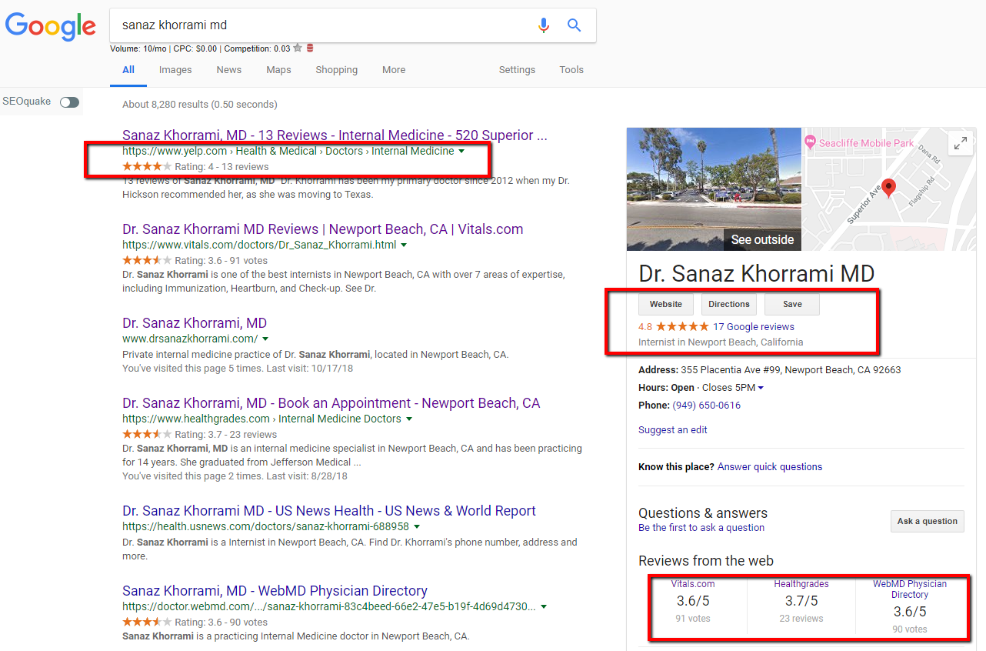Call phone number (949) 650-0616 link

(707, 406)
